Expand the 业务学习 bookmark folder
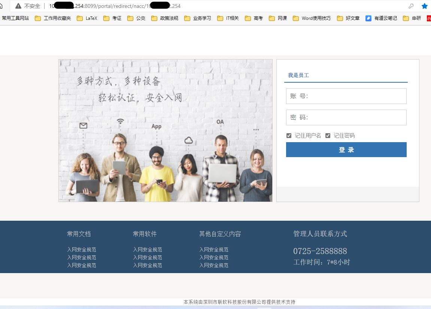The height and width of the screenshot is (309, 431). pos(198,18)
